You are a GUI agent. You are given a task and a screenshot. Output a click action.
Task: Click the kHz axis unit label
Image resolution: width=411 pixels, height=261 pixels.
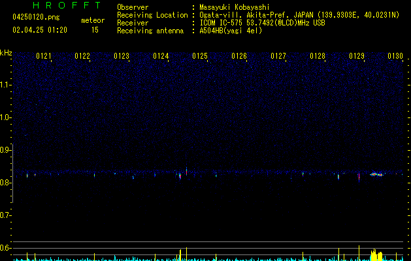[x=6, y=53]
